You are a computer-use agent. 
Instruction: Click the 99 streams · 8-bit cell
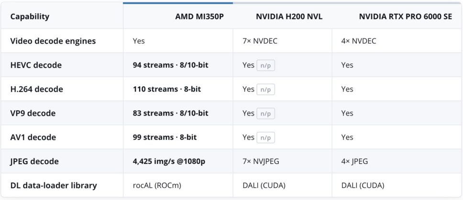(x=165, y=137)
